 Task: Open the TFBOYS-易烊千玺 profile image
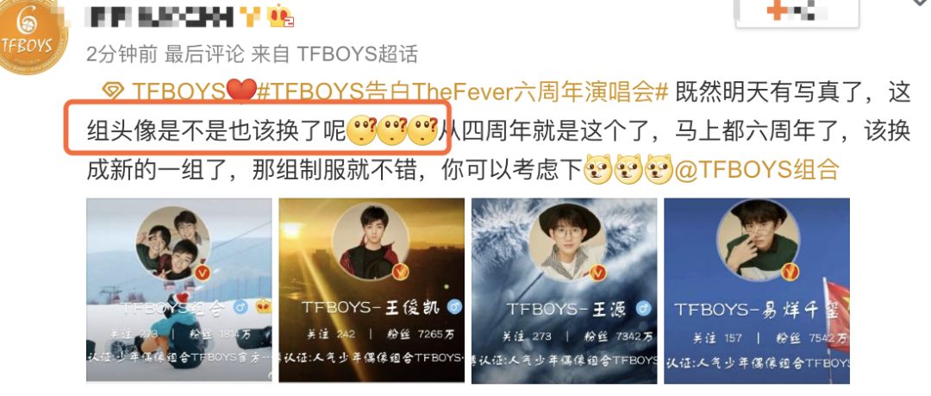[x=757, y=291]
